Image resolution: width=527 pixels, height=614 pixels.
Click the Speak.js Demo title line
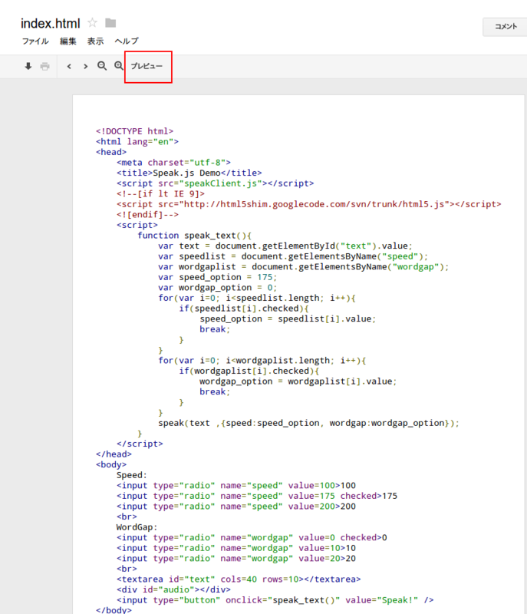(189, 173)
